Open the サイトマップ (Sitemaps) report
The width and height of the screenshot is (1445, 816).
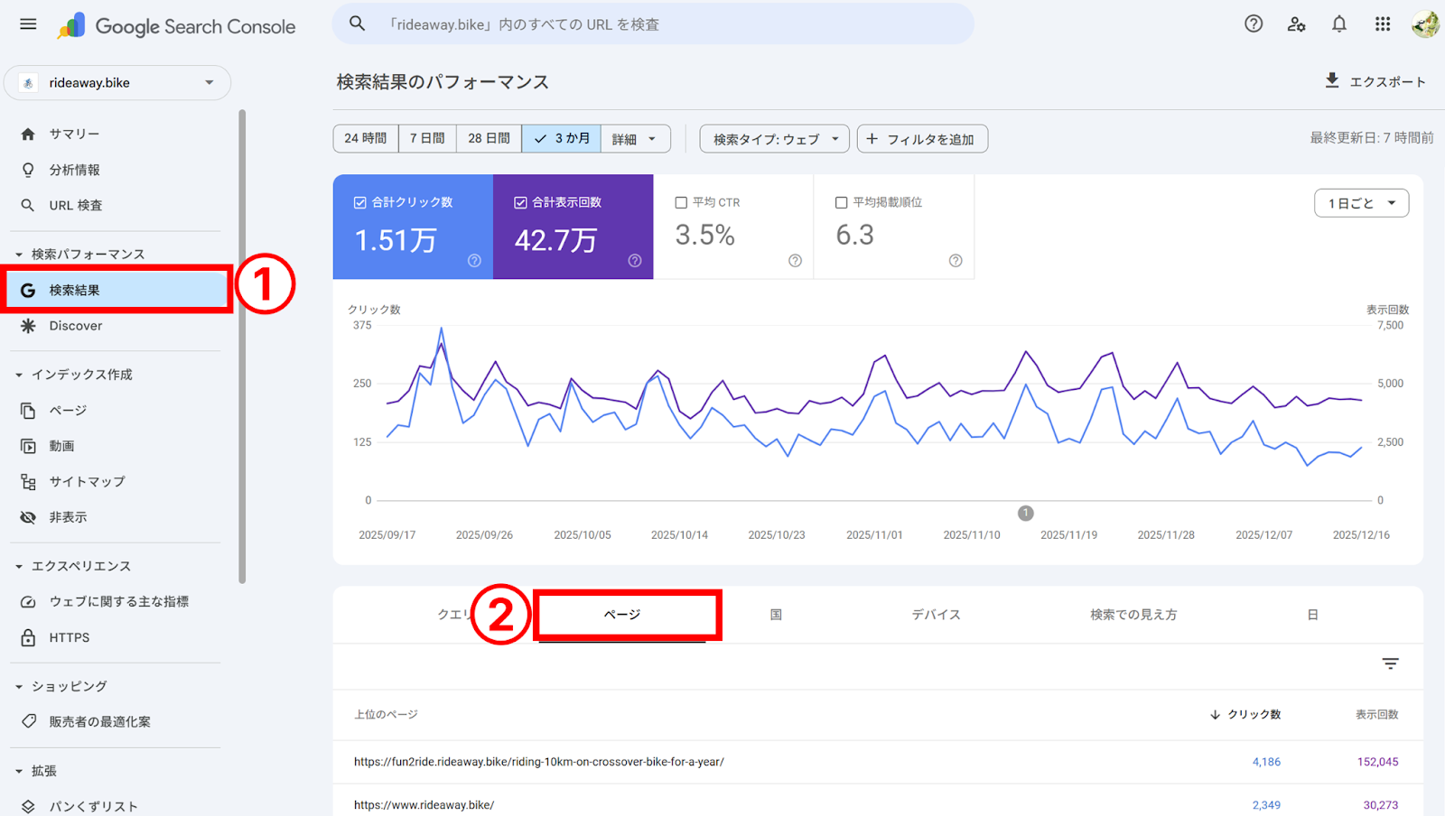87,481
